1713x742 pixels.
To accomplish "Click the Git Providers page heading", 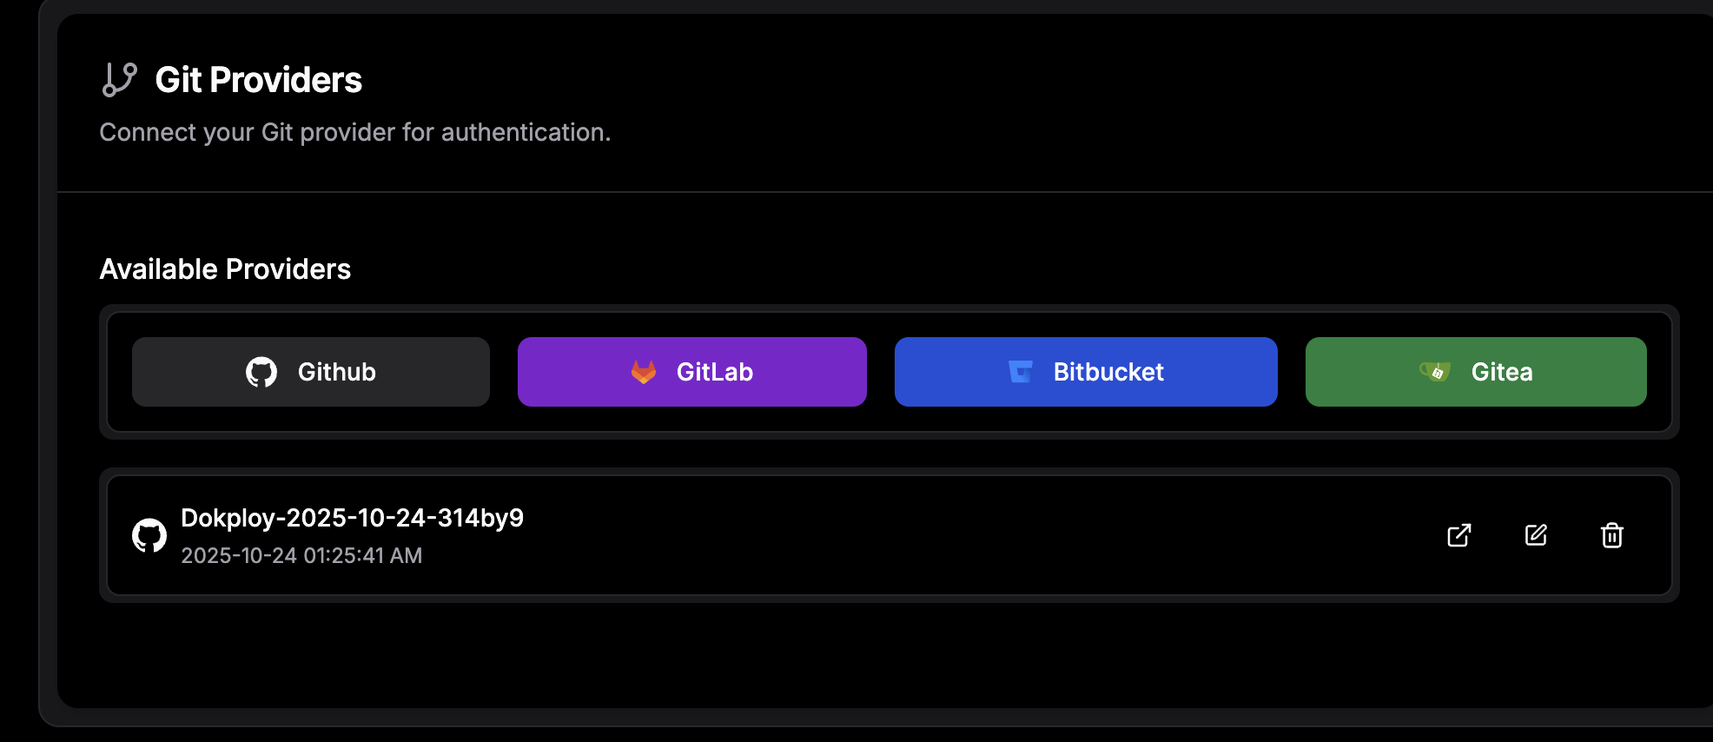I will [x=258, y=79].
